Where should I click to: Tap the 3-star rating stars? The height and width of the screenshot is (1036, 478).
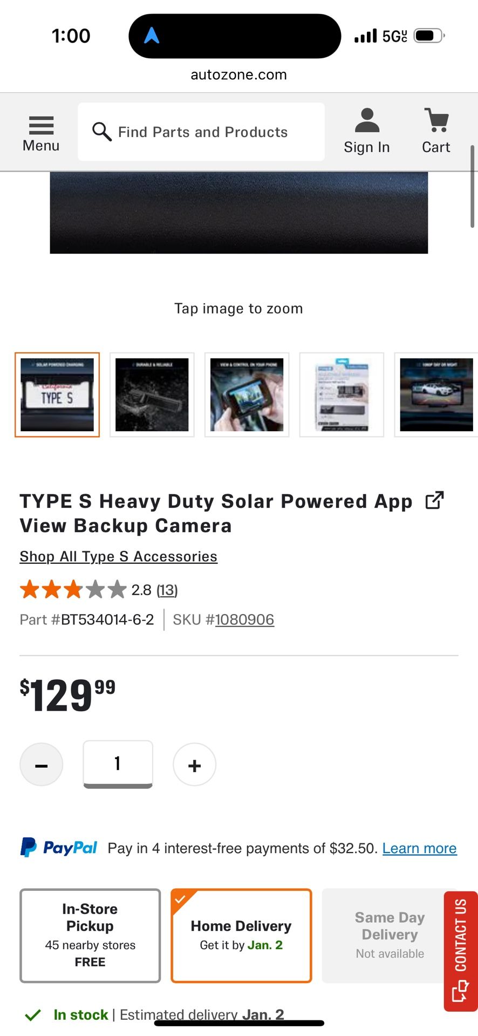pos(73,590)
